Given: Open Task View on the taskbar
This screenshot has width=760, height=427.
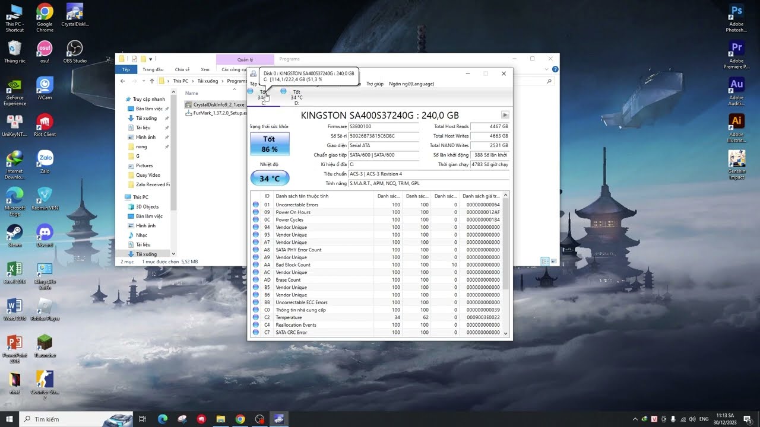Looking at the screenshot, I should point(142,419).
